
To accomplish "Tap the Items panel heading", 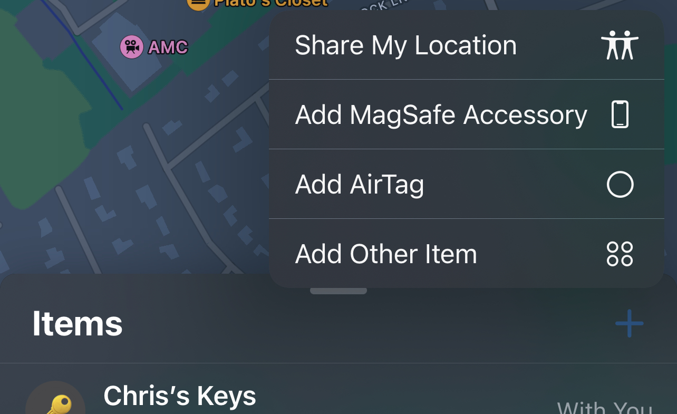I will (x=78, y=323).
